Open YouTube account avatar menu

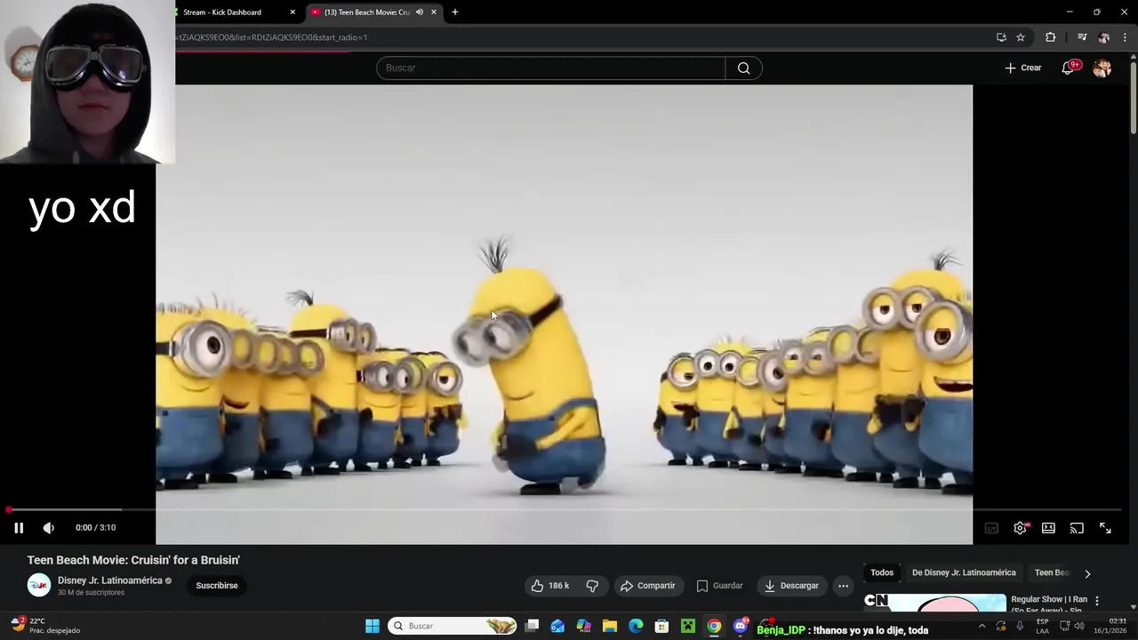pos(1102,68)
